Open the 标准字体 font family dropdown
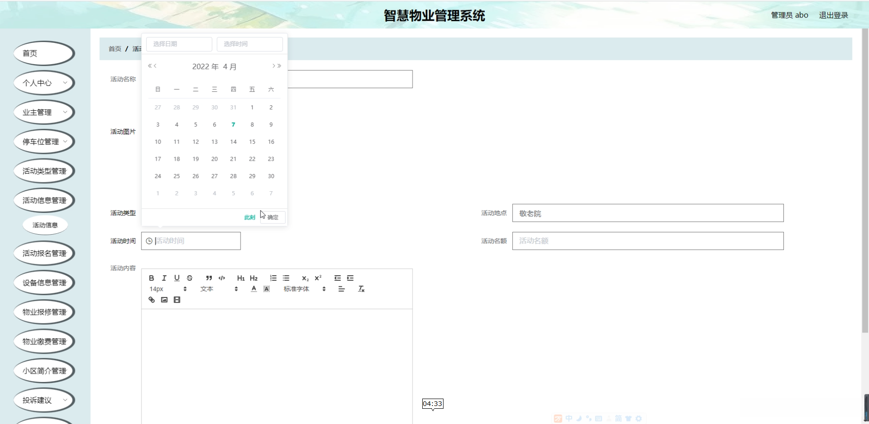Viewport: 869px width, 424px height. 305,289
